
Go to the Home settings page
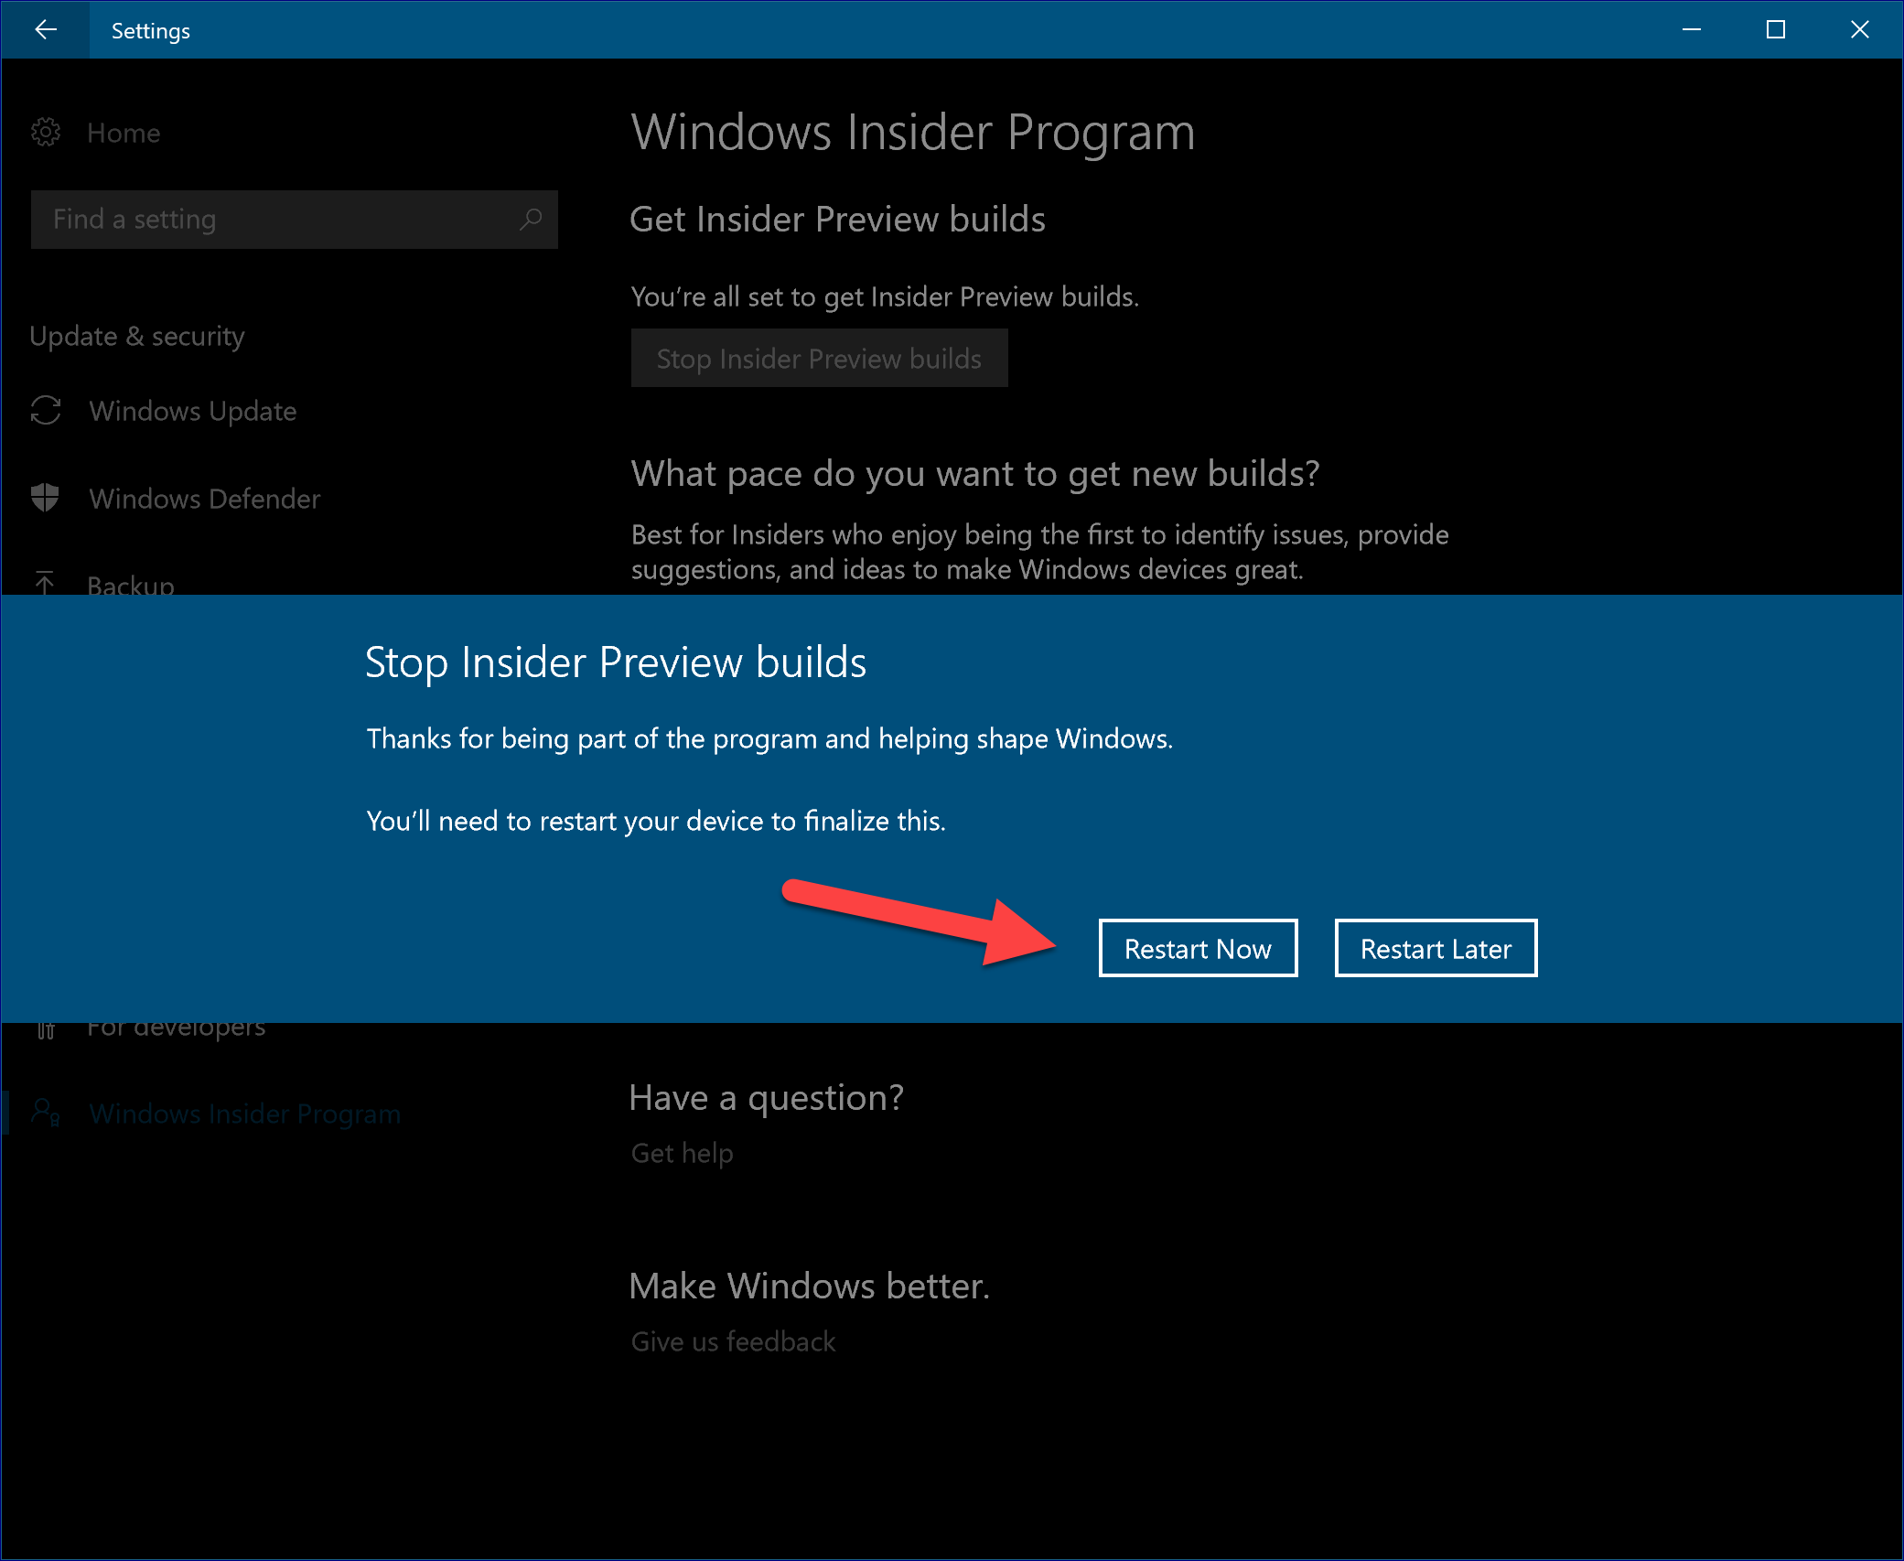(x=124, y=133)
